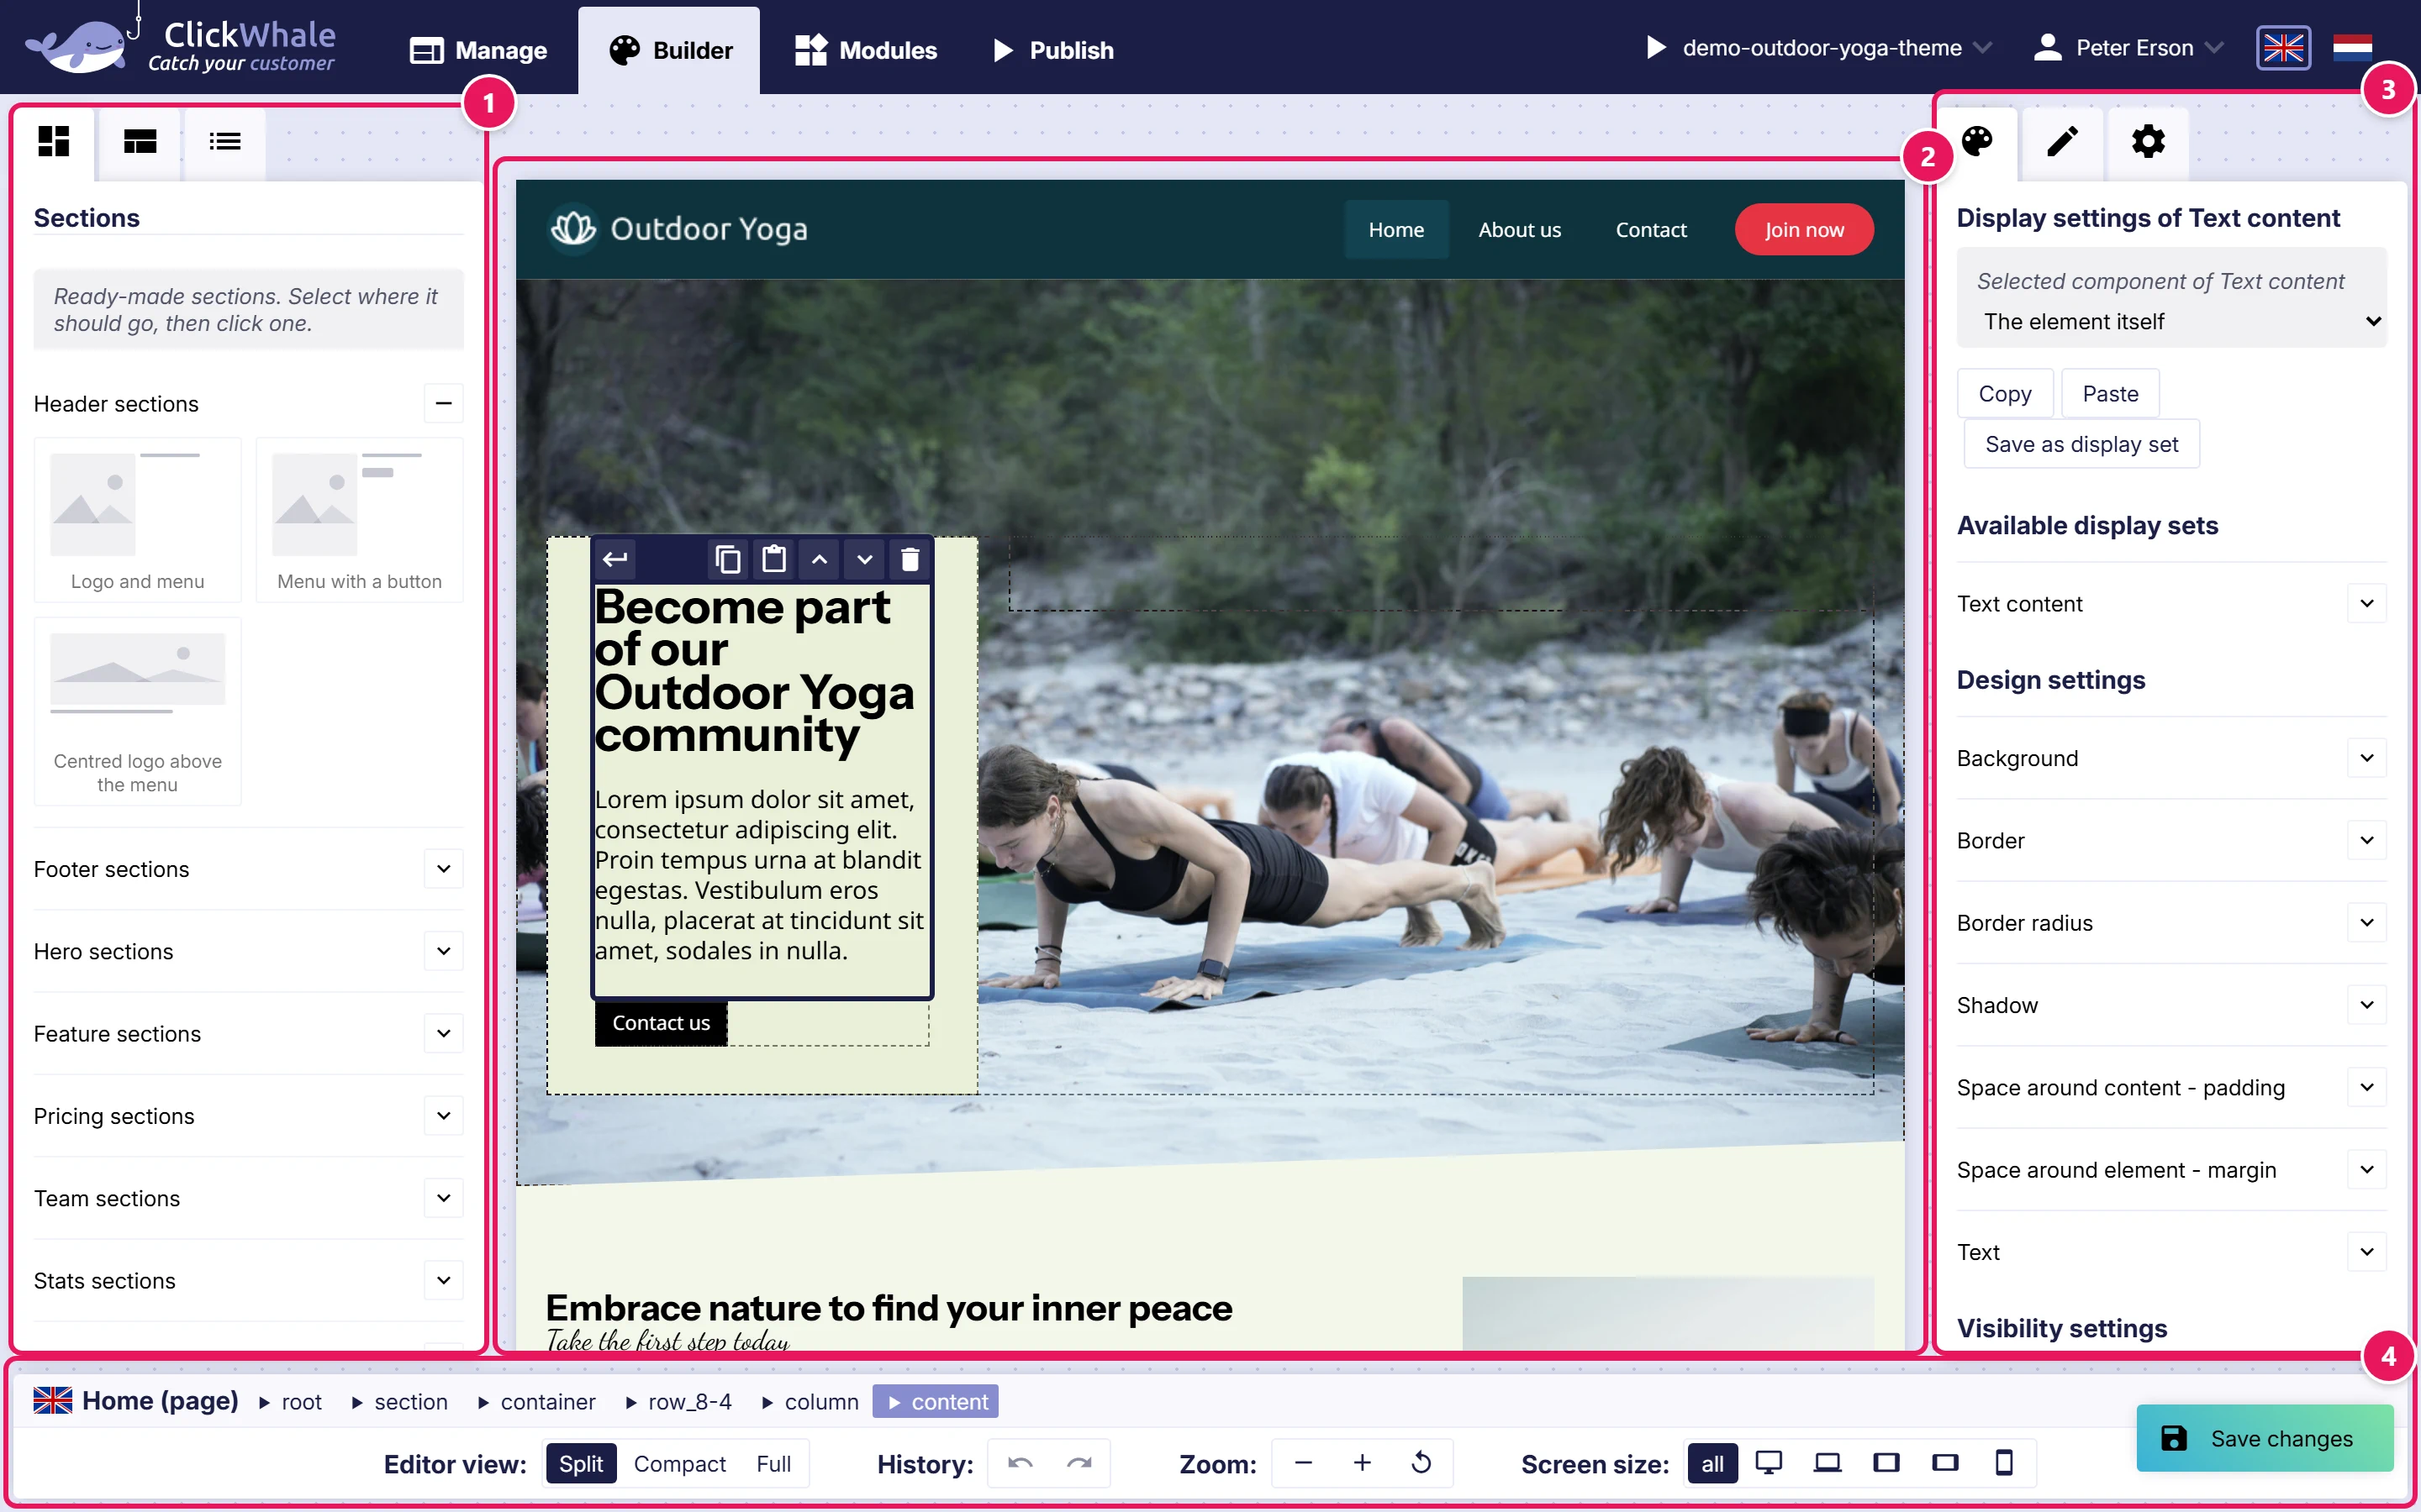Screen dimensions: 2421x1512
Task: Copy the selected element via toolbar icon
Action: tap(728, 559)
